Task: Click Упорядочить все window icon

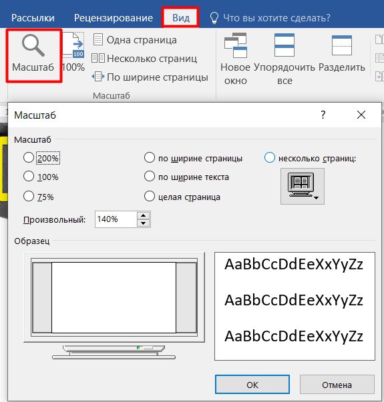Action: (284, 59)
